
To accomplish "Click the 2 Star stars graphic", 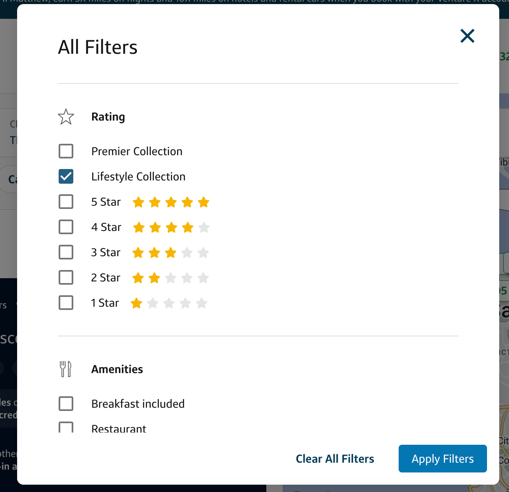I will (x=171, y=278).
